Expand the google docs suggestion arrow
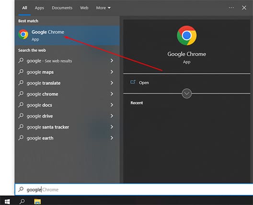Viewport: 253px width, 205px height. pos(112,105)
